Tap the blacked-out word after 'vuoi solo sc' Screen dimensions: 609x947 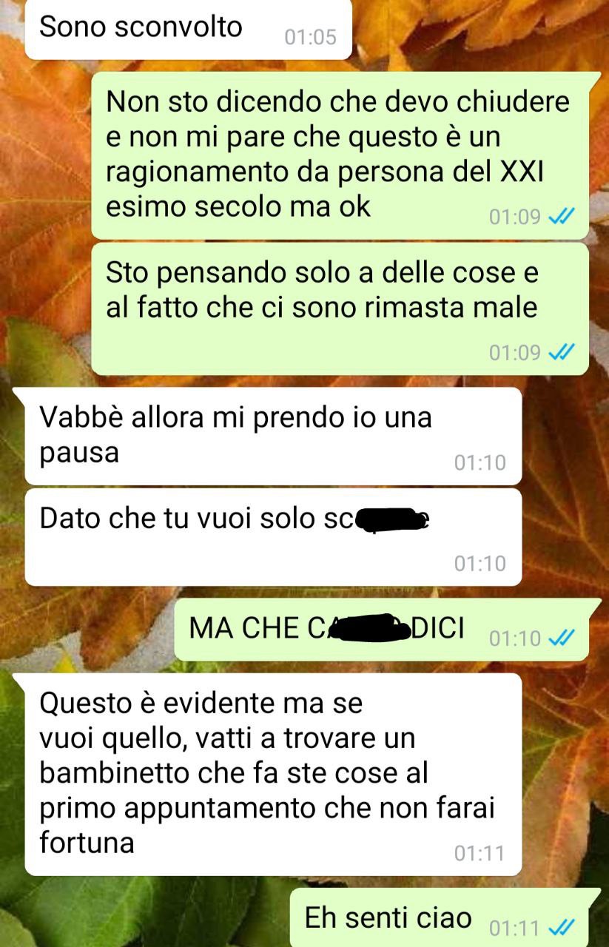pos(393,520)
